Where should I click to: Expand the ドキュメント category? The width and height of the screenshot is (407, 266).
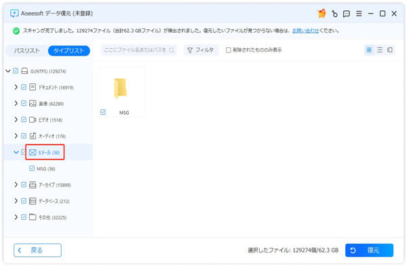[x=16, y=87]
